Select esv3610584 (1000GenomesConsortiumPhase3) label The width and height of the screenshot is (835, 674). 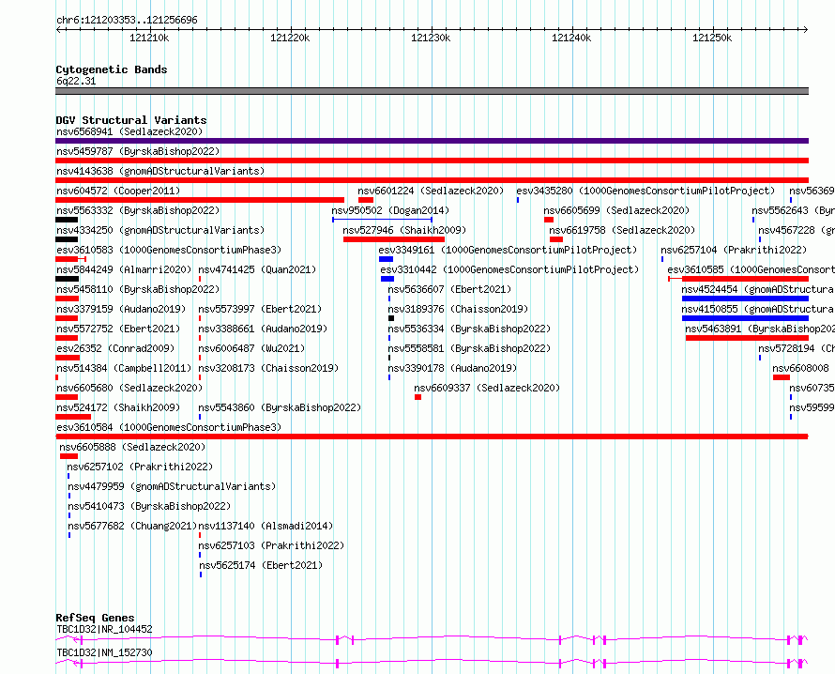pyautogui.click(x=169, y=427)
